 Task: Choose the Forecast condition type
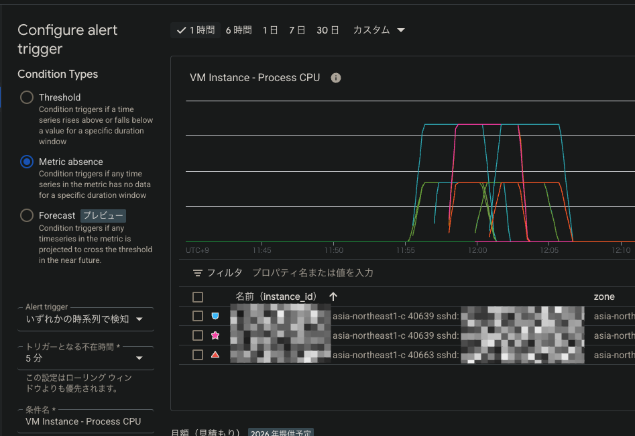[27, 215]
